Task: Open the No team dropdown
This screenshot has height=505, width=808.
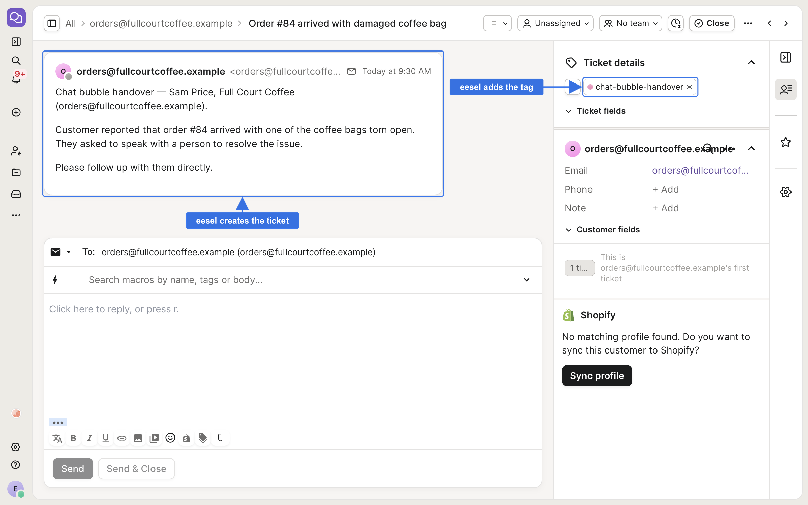Action: tap(630, 23)
